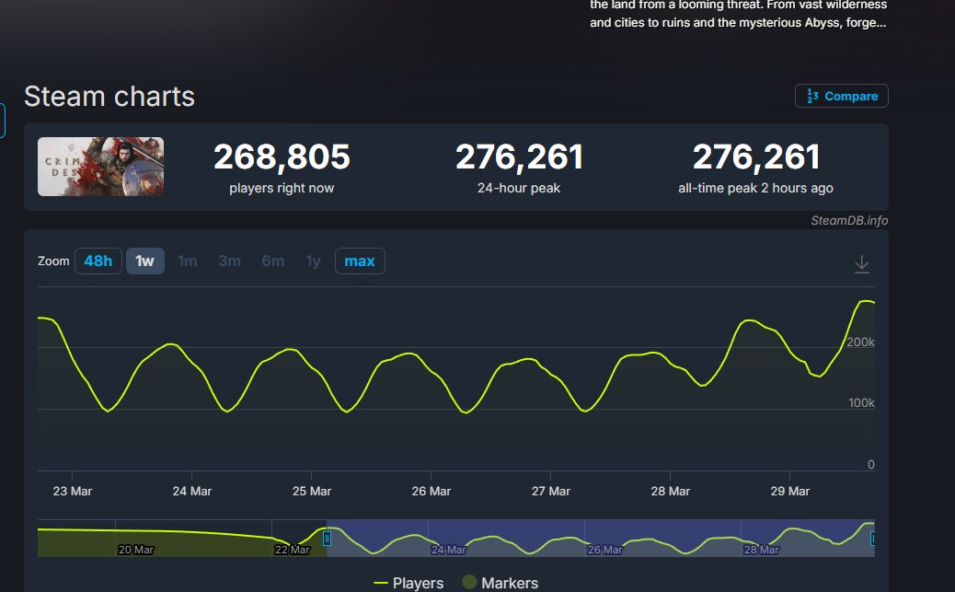Click the 28 Mar main chart axis label
This screenshot has height=592, width=955.
click(x=671, y=491)
